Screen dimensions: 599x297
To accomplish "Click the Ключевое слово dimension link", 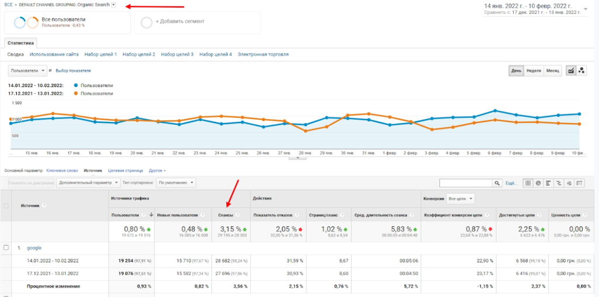I will coord(62,170).
